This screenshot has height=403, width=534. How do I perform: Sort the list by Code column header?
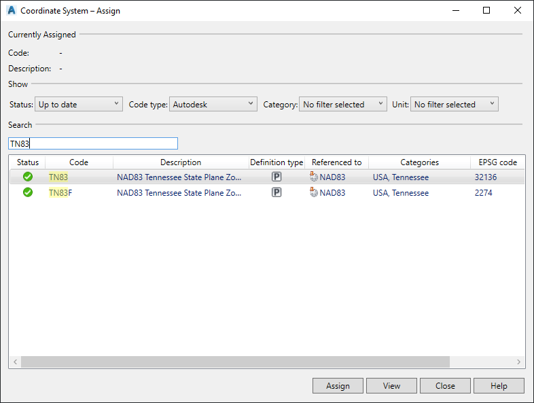(x=79, y=162)
